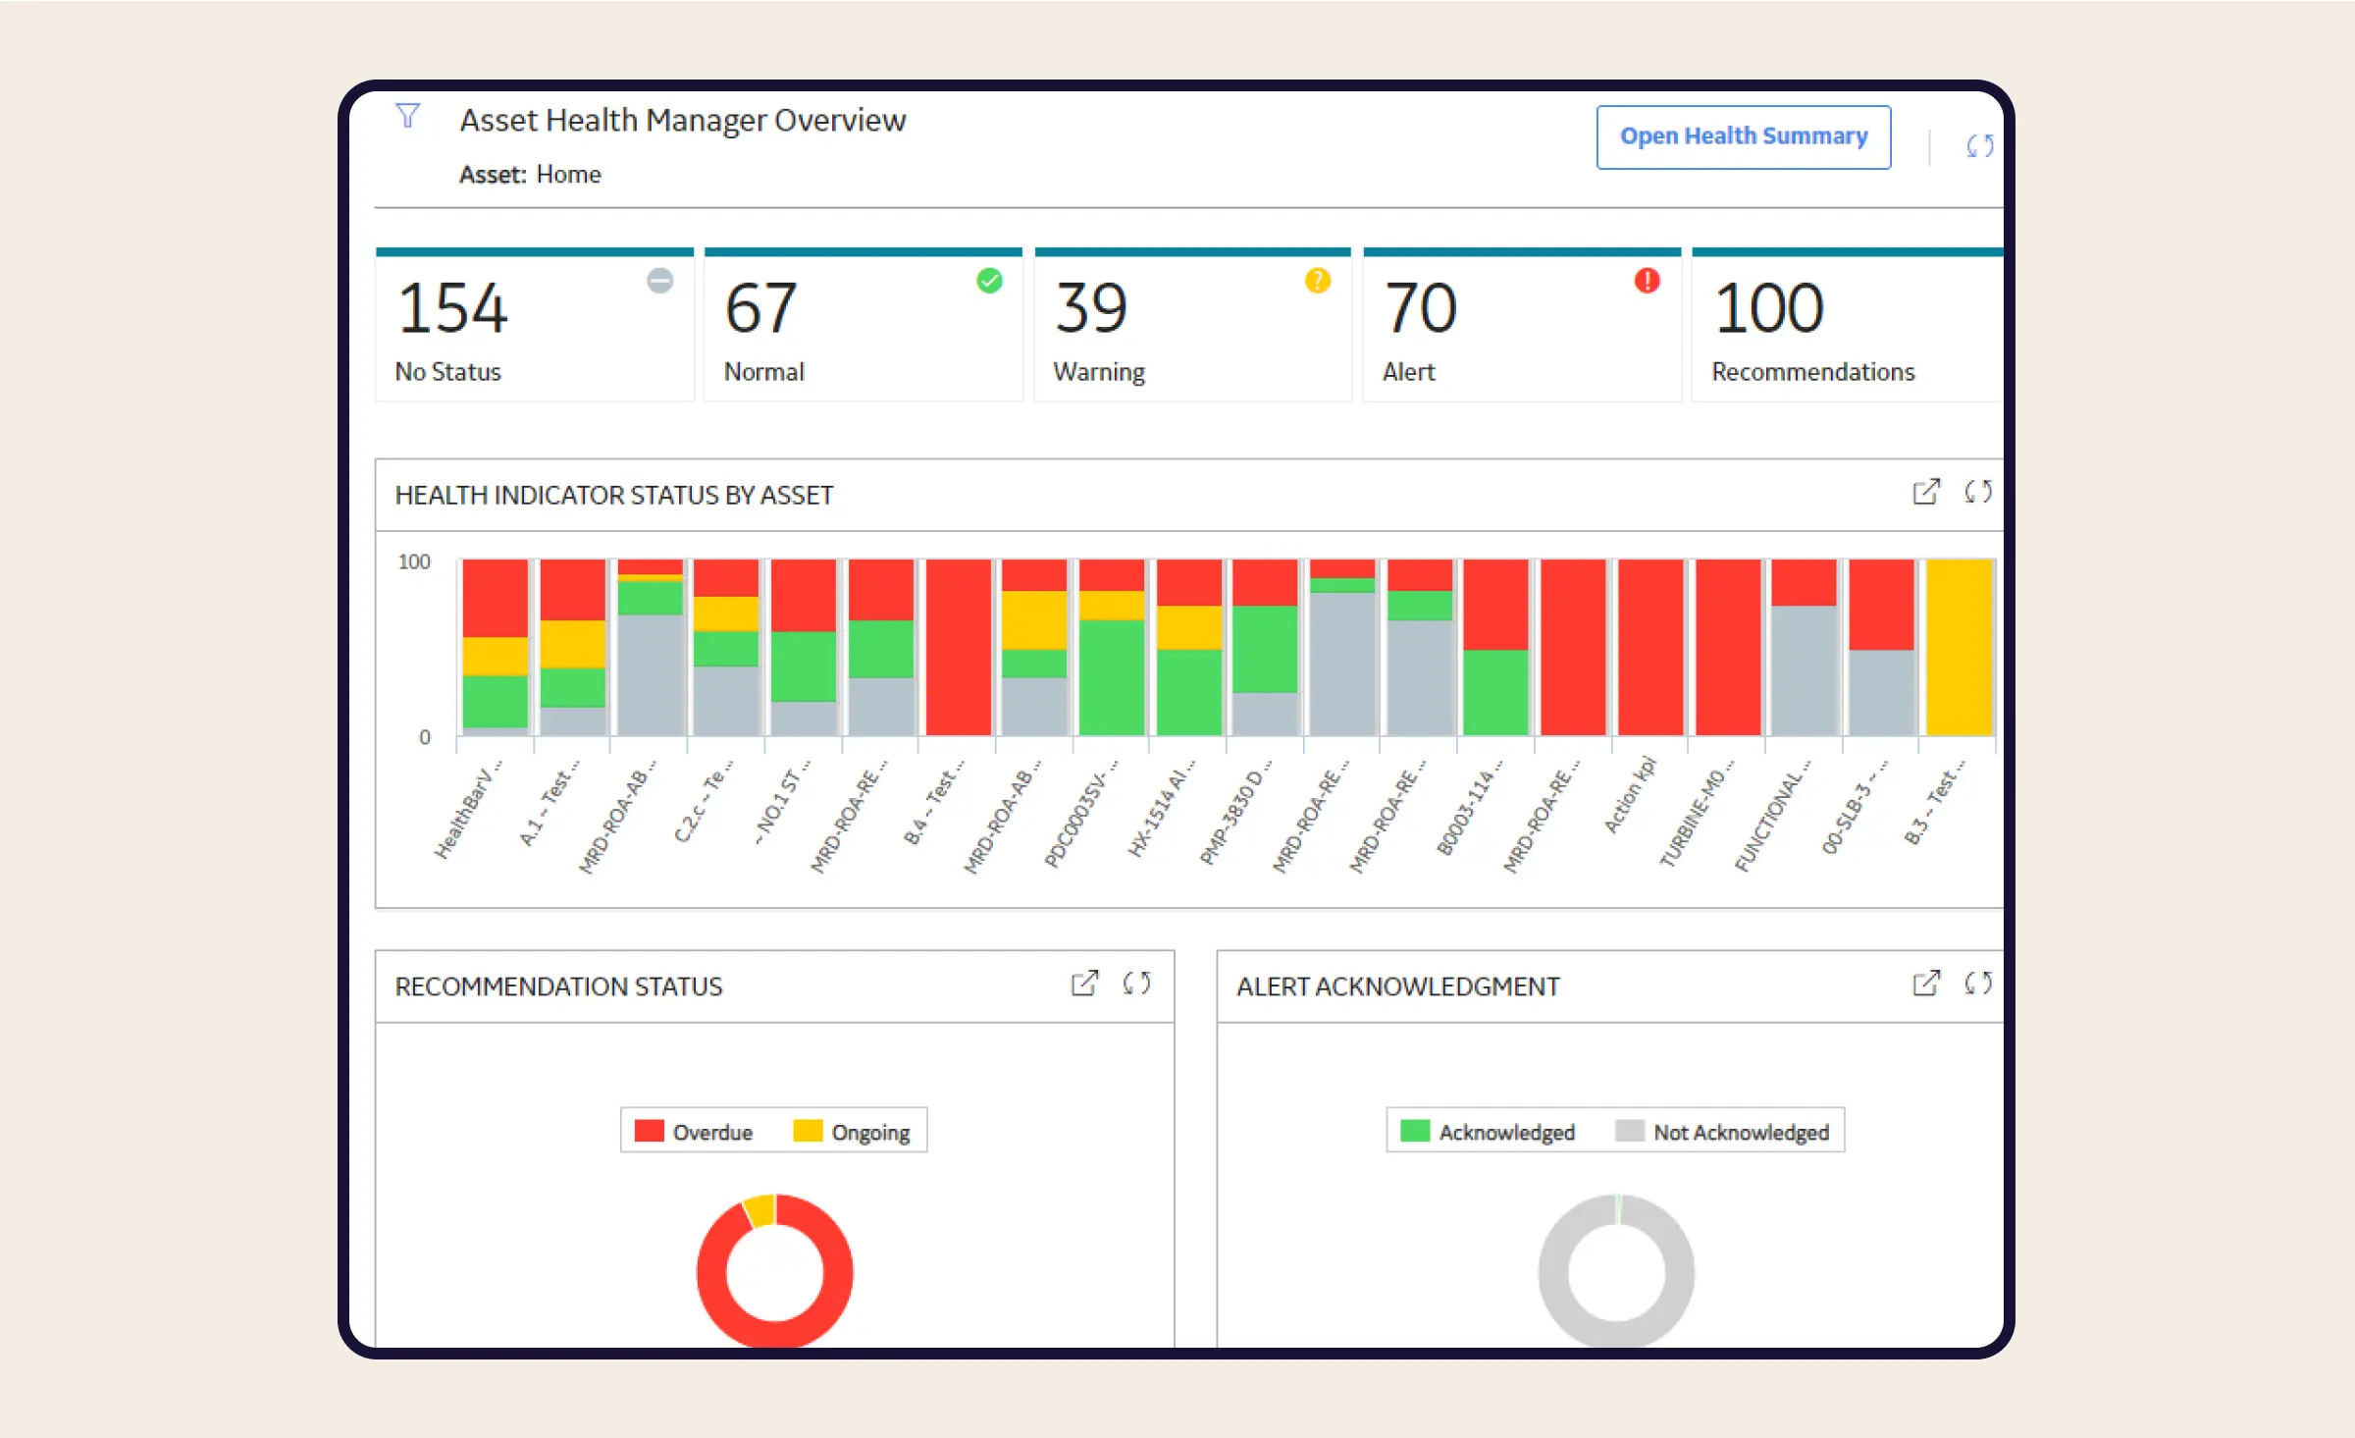Select the all-red Action kpi bar
Image resolution: width=2355 pixels, height=1438 pixels.
point(1650,648)
